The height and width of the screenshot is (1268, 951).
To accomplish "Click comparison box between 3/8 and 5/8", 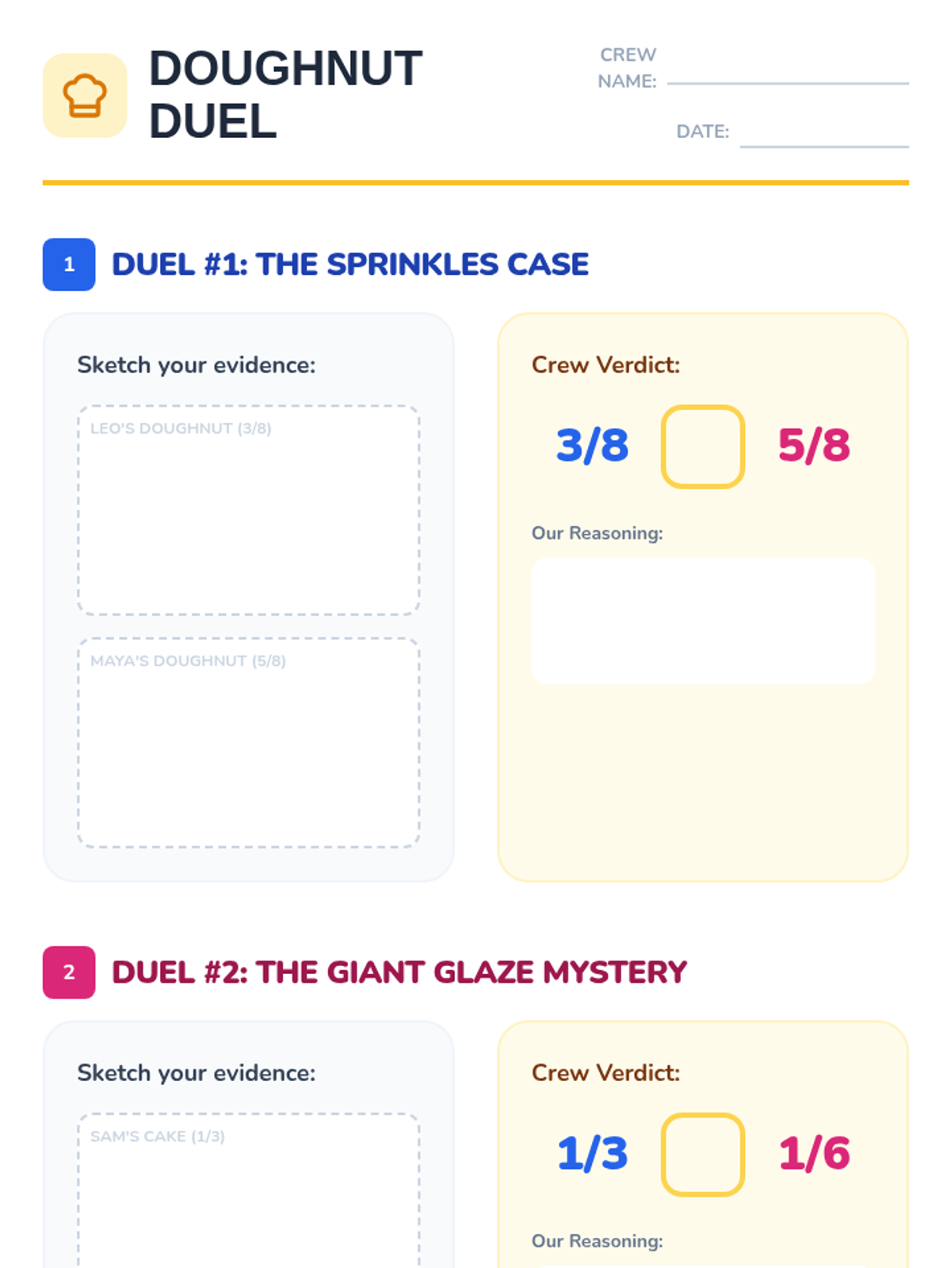I will click(702, 447).
